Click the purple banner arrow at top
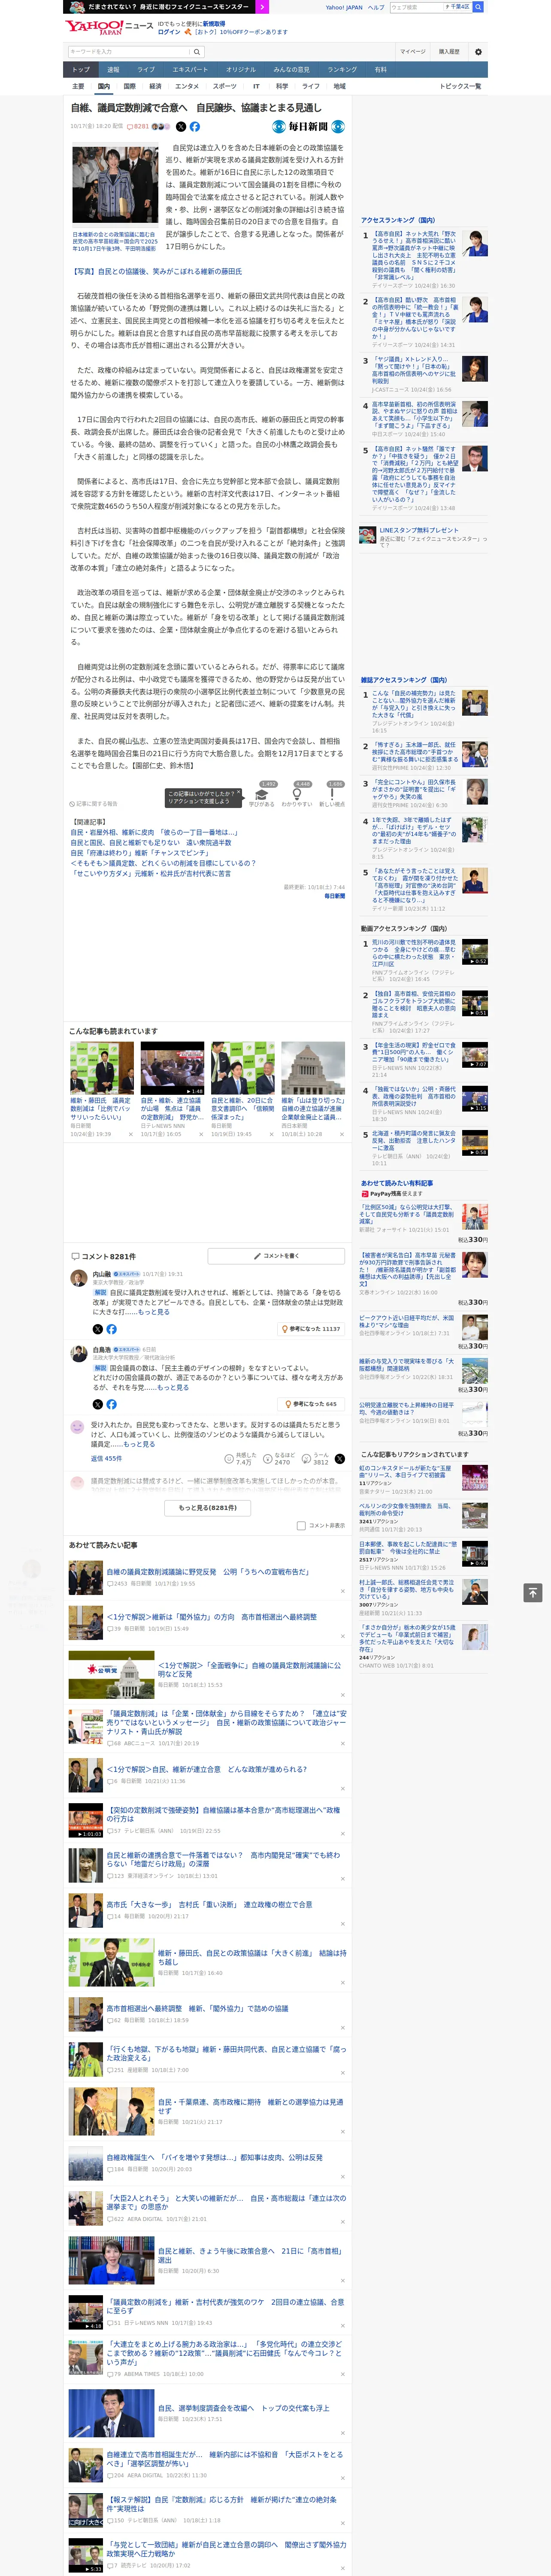 pyautogui.click(x=263, y=7)
